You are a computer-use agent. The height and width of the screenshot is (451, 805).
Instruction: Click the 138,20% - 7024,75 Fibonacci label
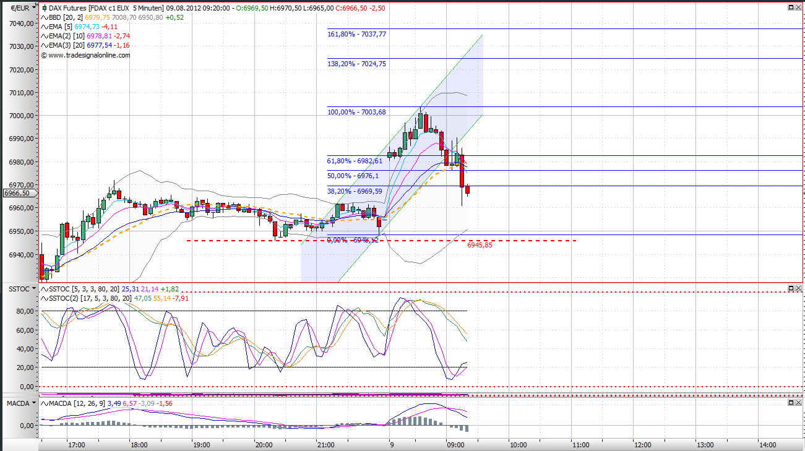tap(357, 64)
